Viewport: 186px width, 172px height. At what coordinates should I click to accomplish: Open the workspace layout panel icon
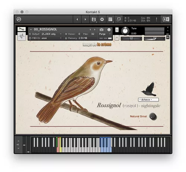coord(110,19)
